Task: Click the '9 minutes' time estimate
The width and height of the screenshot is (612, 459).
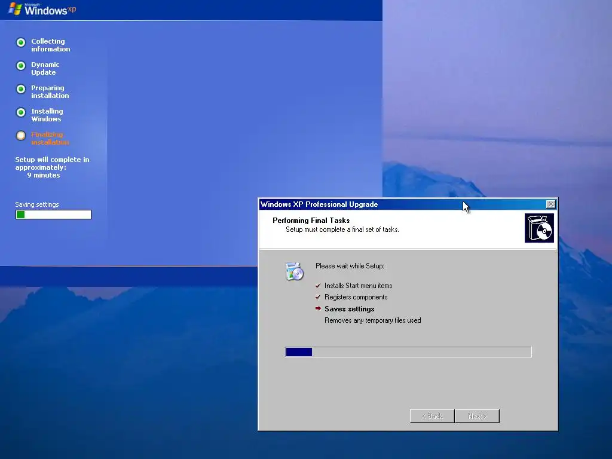Action: coord(43,175)
